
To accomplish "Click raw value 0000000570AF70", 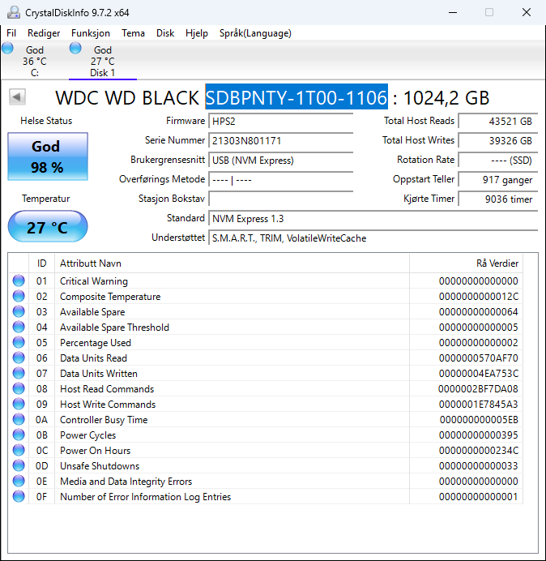I will point(479,358).
